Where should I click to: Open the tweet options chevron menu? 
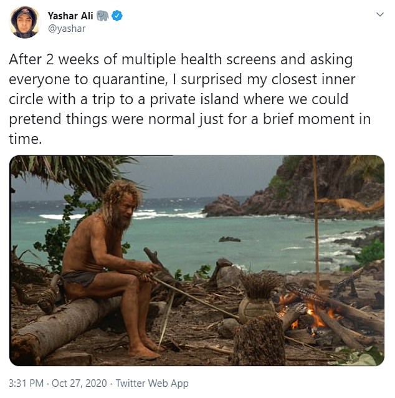coord(379,15)
